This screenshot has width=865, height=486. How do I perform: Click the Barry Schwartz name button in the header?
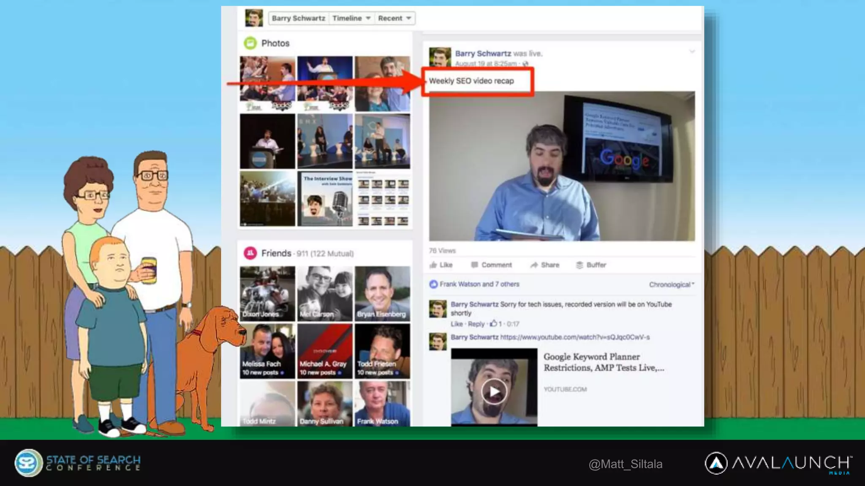click(x=298, y=18)
